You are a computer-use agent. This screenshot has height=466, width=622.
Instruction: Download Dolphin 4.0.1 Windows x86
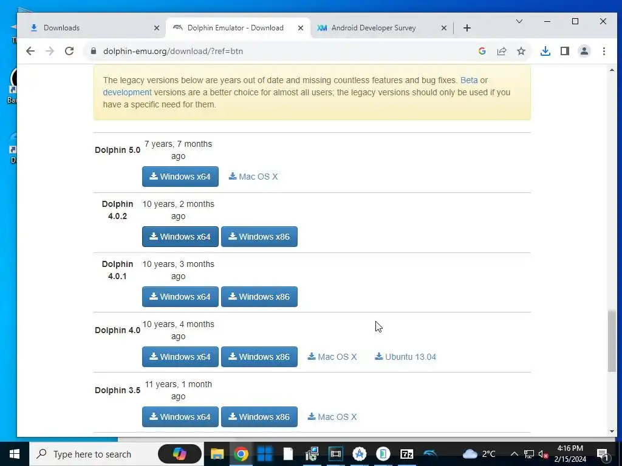(x=259, y=296)
